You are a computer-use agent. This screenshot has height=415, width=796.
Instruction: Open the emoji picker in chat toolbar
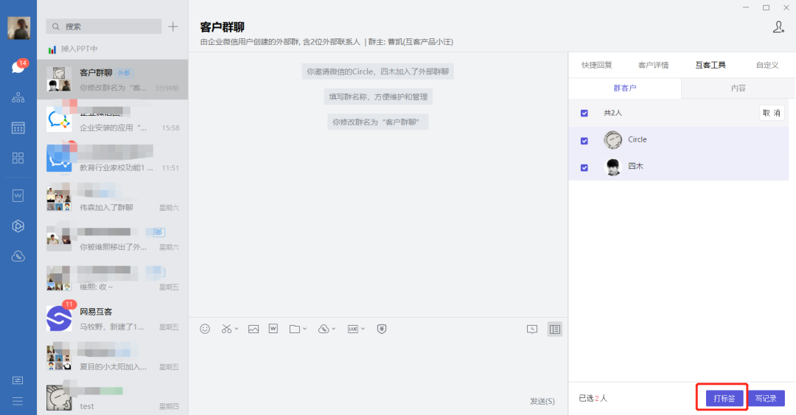tap(205, 329)
